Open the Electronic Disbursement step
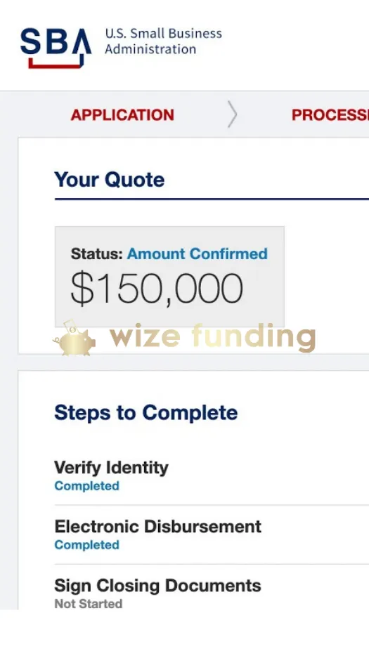 coord(158,526)
